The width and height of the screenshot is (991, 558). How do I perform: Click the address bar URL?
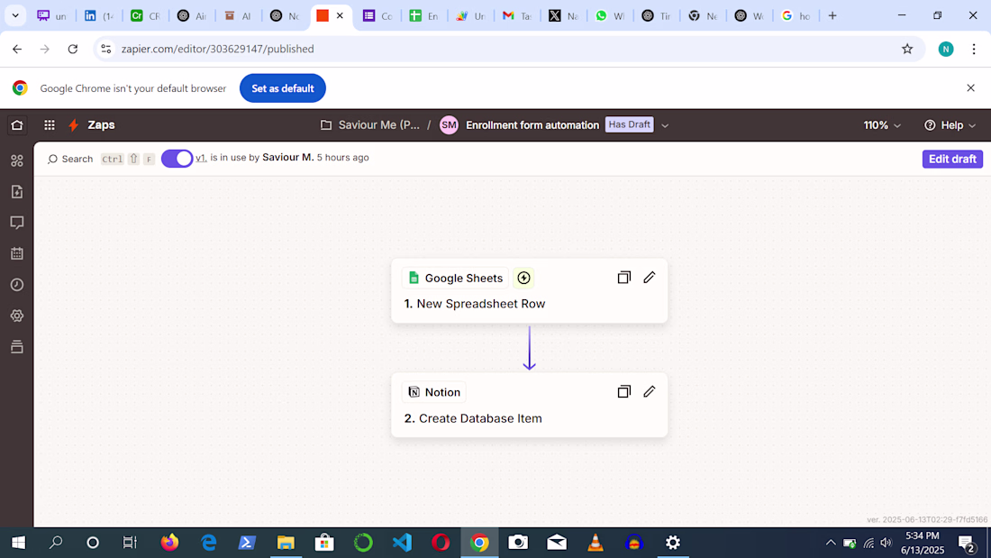click(217, 49)
